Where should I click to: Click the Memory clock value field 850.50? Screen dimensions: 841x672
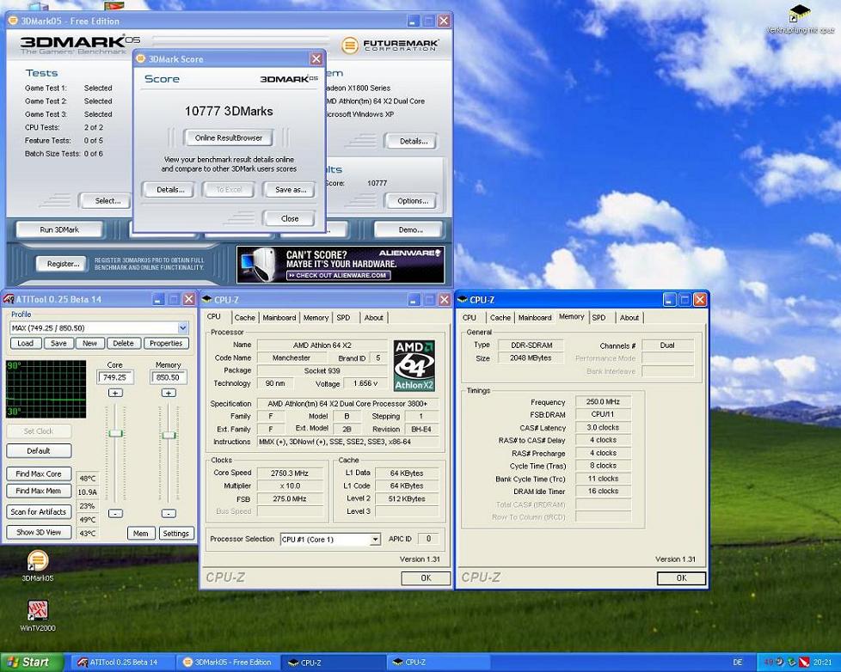point(169,377)
